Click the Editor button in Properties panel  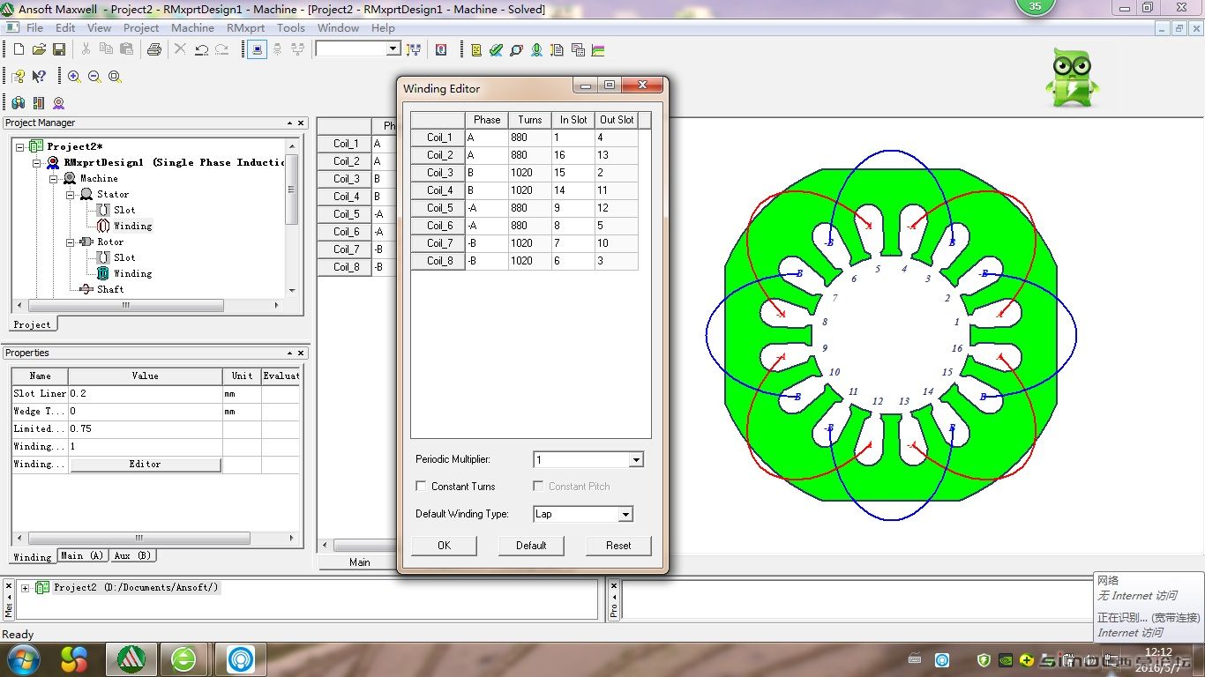[145, 464]
